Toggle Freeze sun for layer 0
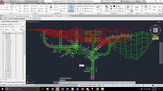This screenshot has width=163, height=91. click(23, 31)
